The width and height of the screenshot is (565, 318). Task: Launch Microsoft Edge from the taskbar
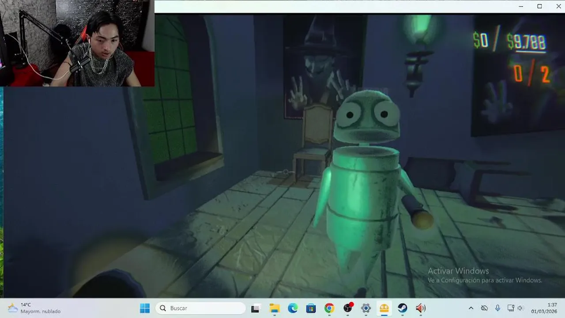tap(293, 308)
